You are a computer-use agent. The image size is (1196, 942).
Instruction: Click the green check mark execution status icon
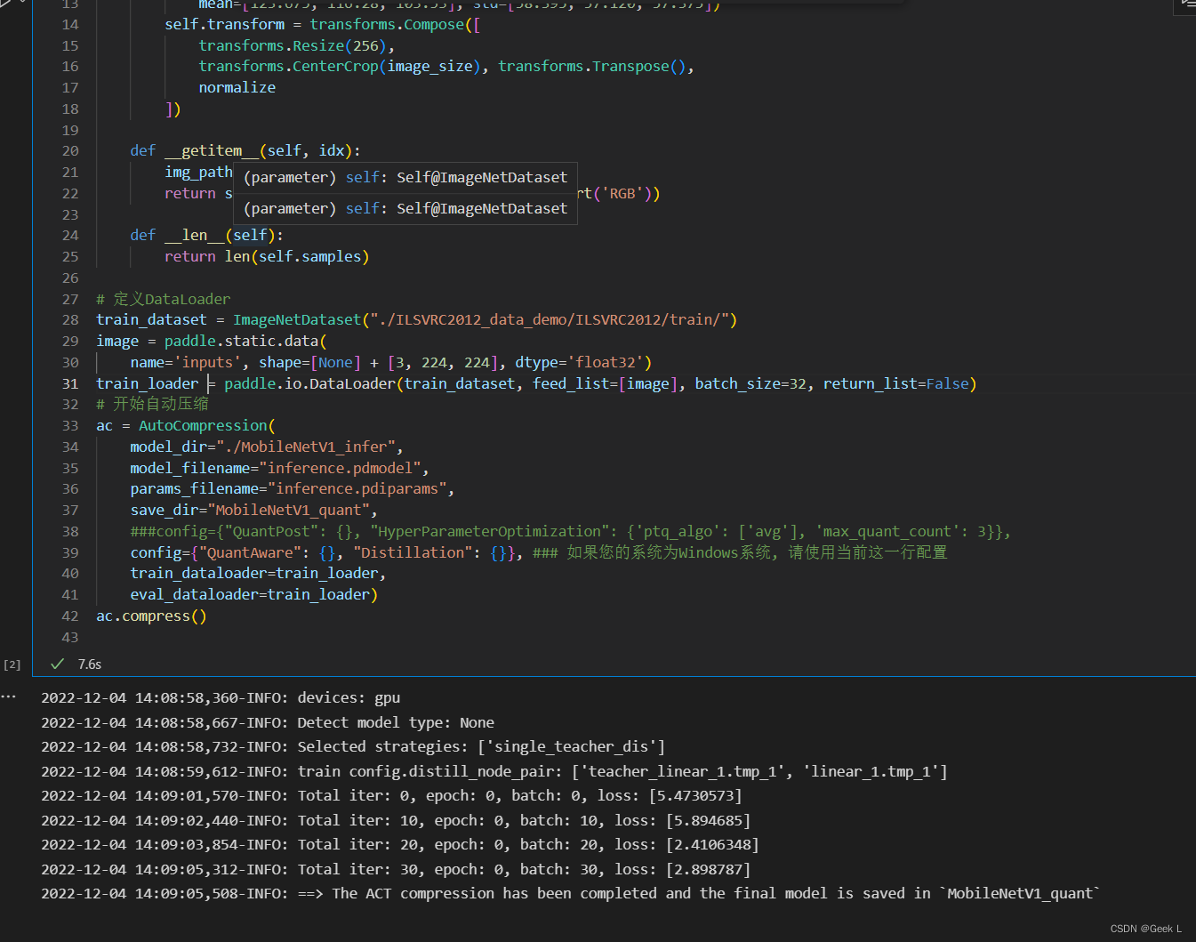pyautogui.click(x=58, y=664)
